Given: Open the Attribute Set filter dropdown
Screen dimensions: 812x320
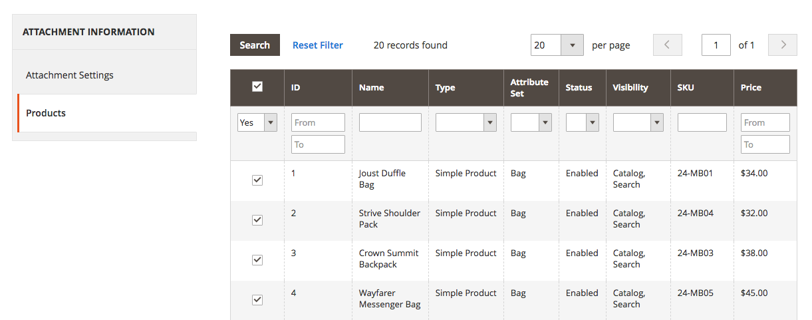Looking at the screenshot, I should [x=531, y=122].
